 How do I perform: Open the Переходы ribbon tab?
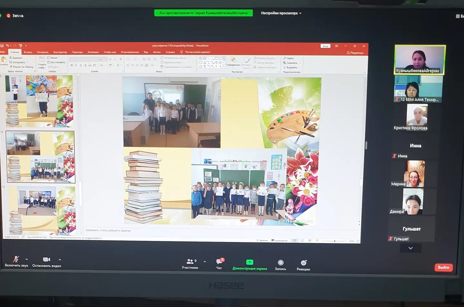(x=77, y=52)
